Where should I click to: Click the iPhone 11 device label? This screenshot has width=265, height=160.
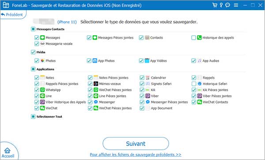tap(67, 22)
